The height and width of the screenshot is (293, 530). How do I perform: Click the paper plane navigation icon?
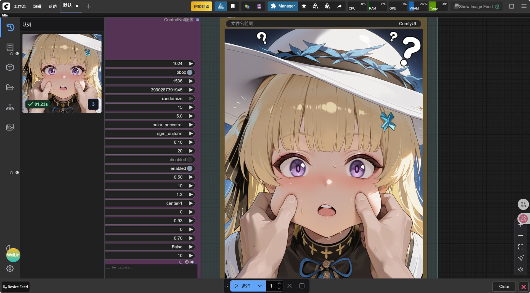521,258
